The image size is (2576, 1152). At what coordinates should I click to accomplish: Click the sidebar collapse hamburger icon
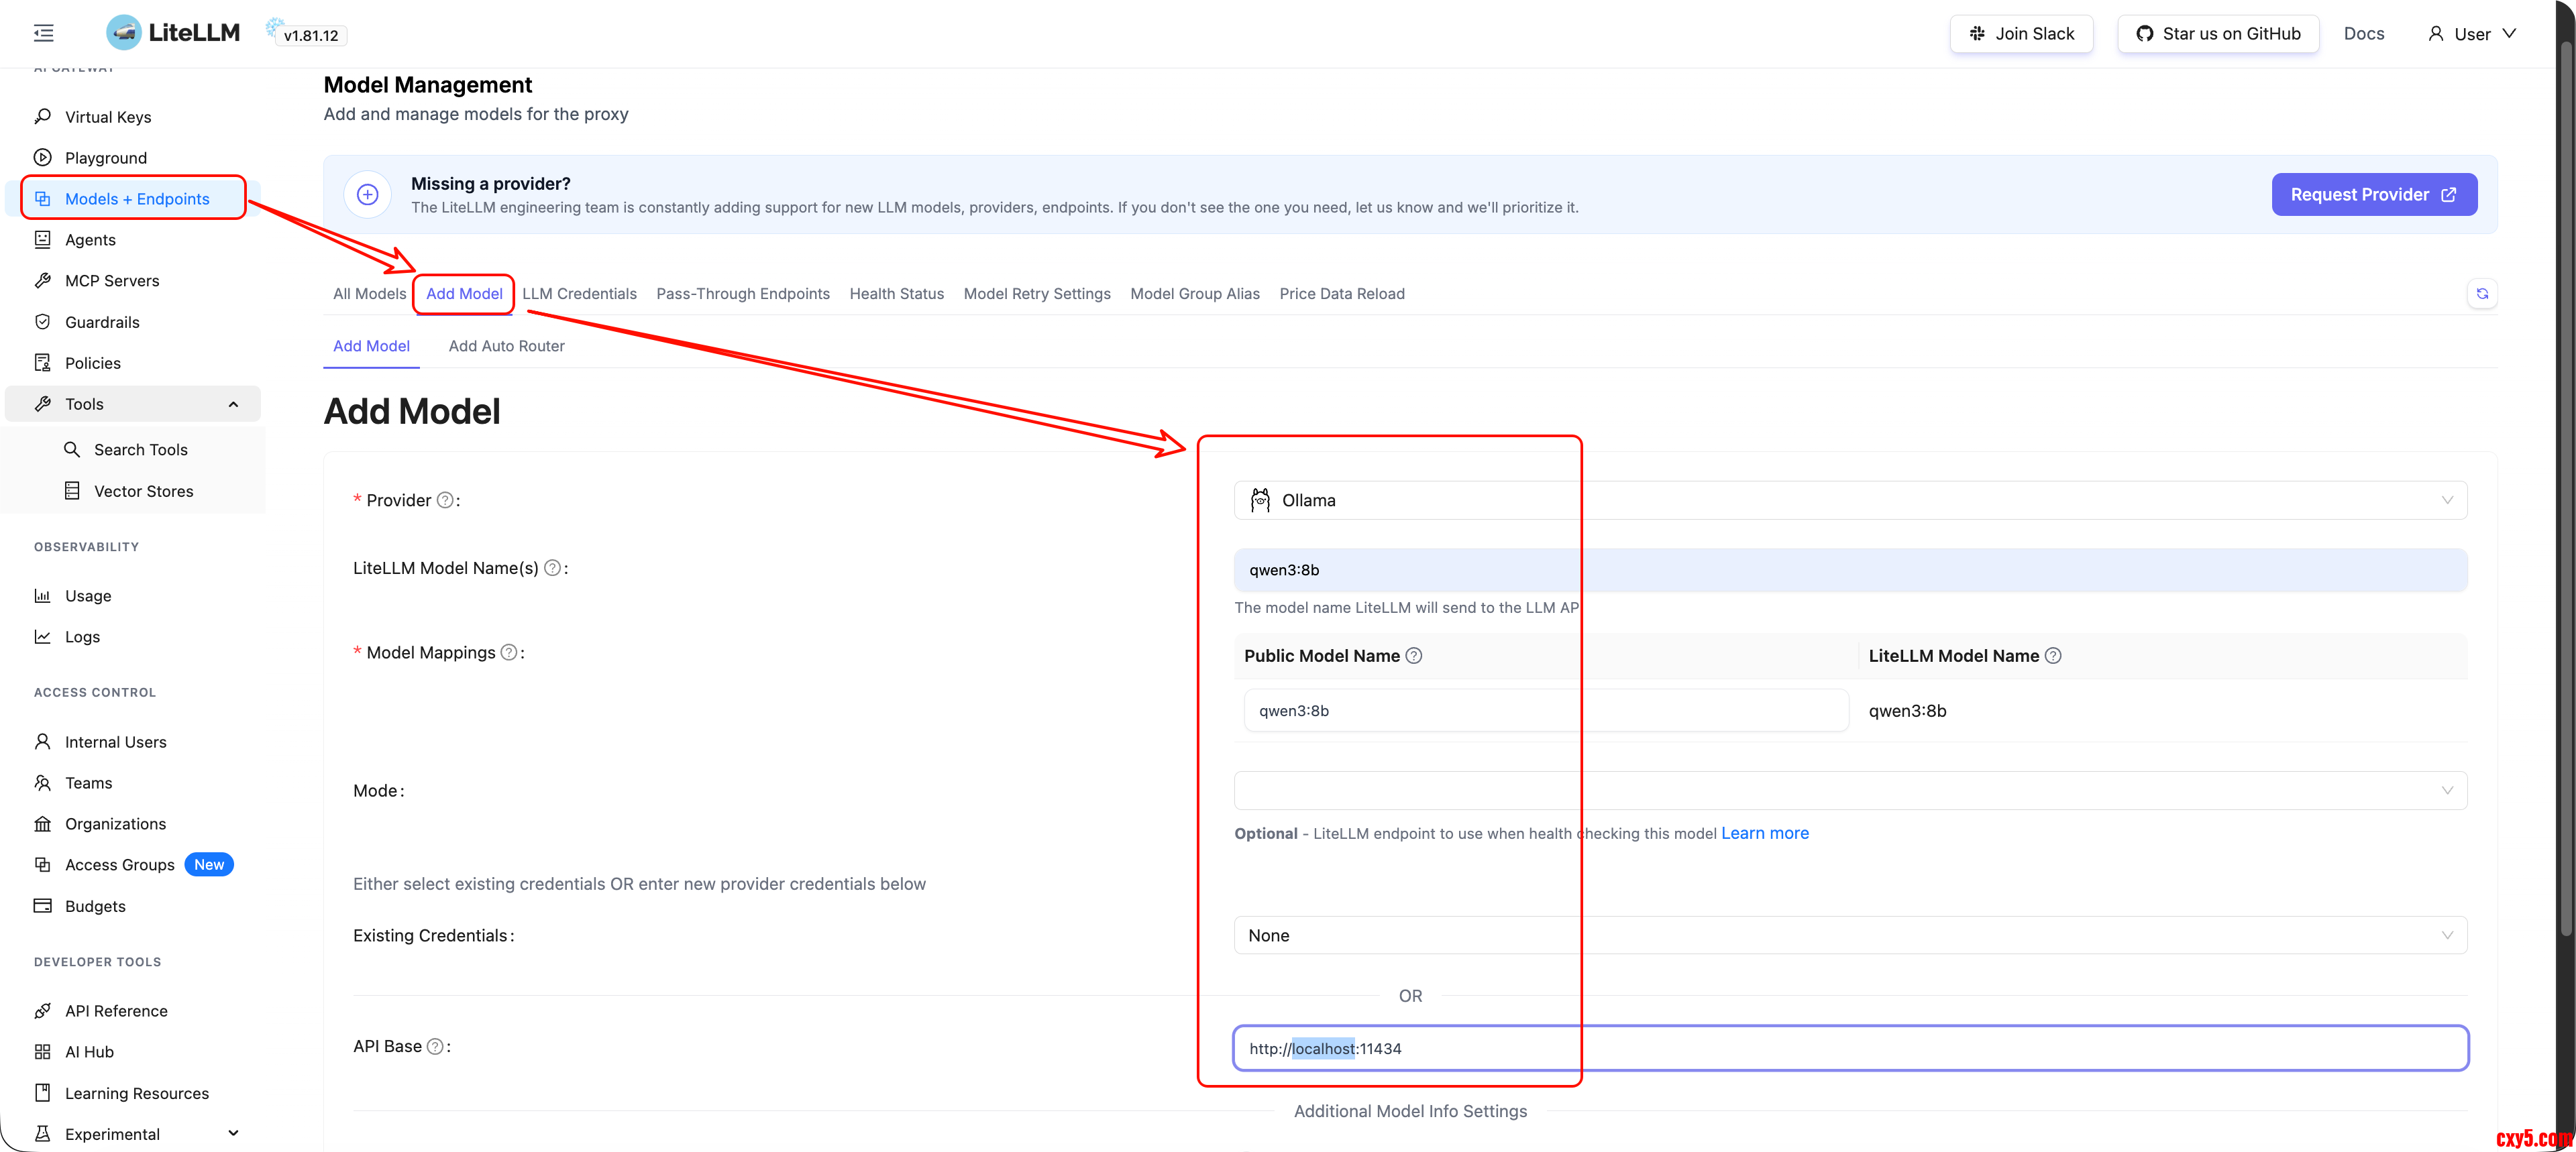pos(43,33)
